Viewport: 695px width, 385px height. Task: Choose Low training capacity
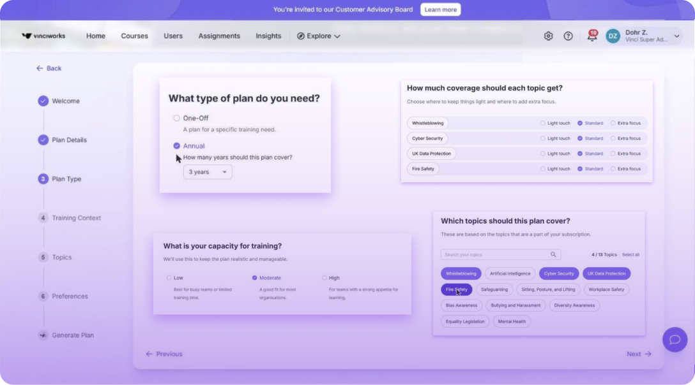[x=169, y=278]
